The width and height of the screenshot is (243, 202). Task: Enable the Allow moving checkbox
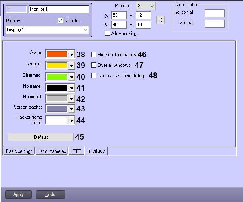[x=107, y=33]
